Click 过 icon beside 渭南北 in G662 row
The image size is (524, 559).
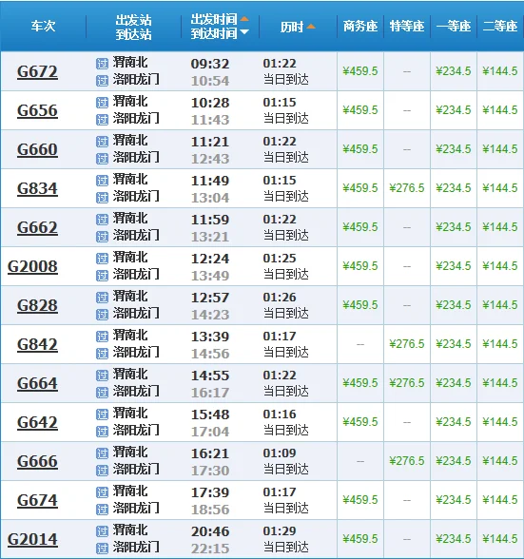click(x=102, y=220)
